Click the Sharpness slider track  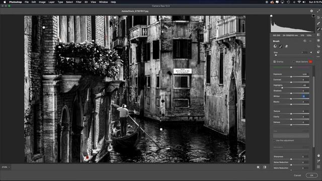(x=292, y=159)
